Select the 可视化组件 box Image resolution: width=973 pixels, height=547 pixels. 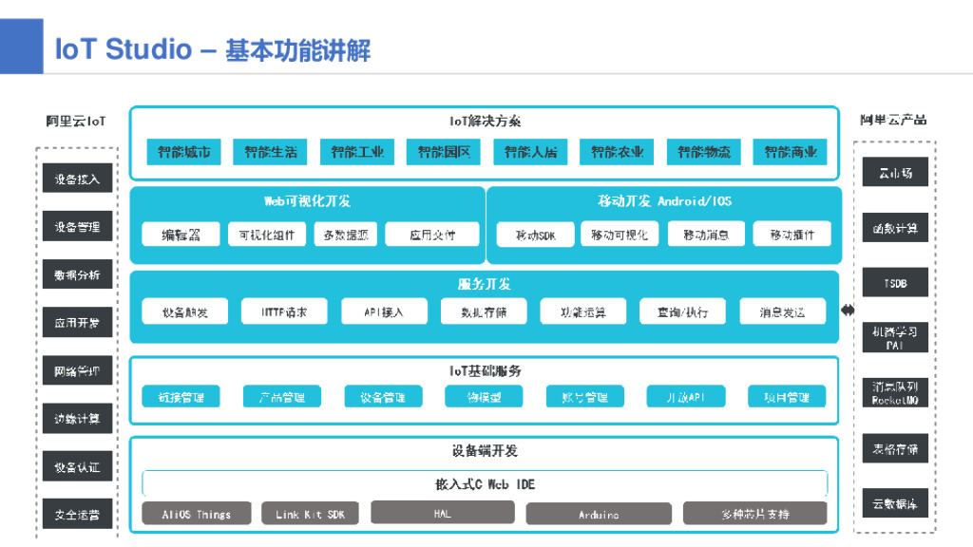click(x=267, y=235)
